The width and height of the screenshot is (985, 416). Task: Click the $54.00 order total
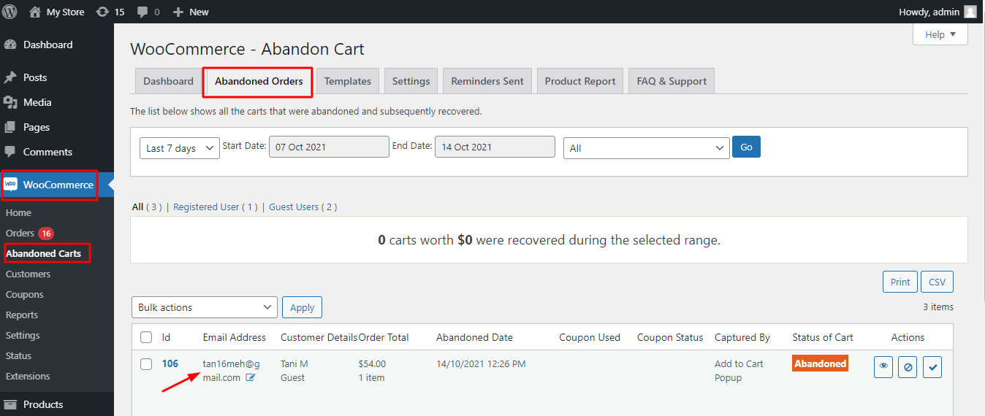pyautogui.click(x=372, y=363)
